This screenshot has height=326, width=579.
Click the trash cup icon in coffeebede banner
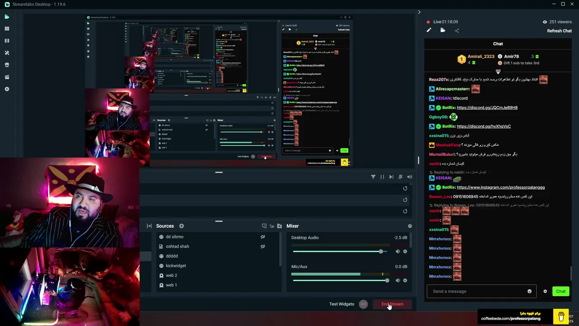(561, 316)
